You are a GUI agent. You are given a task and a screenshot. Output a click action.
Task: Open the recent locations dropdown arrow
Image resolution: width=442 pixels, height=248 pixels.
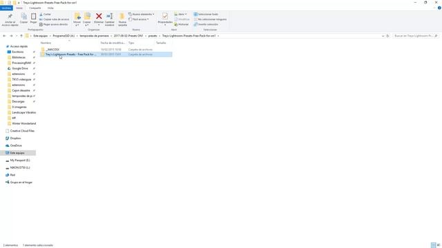pos(17,36)
